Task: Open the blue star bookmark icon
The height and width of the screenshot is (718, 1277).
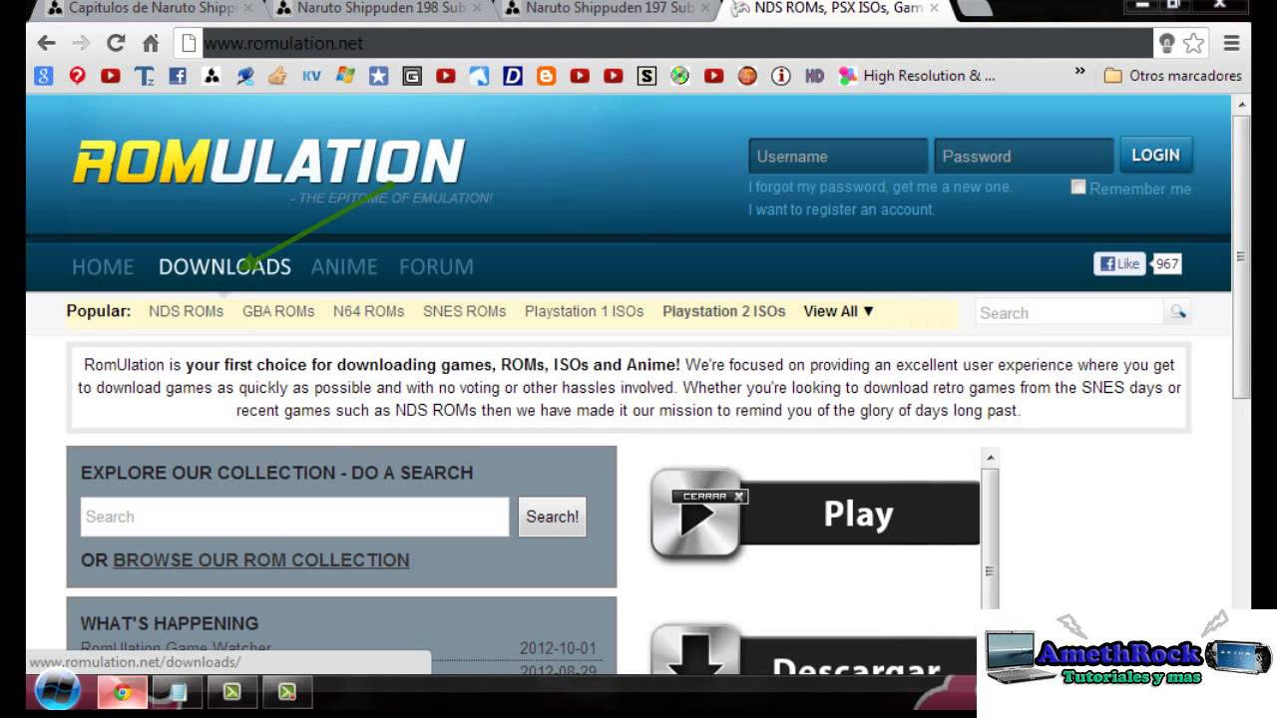Action: [378, 76]
